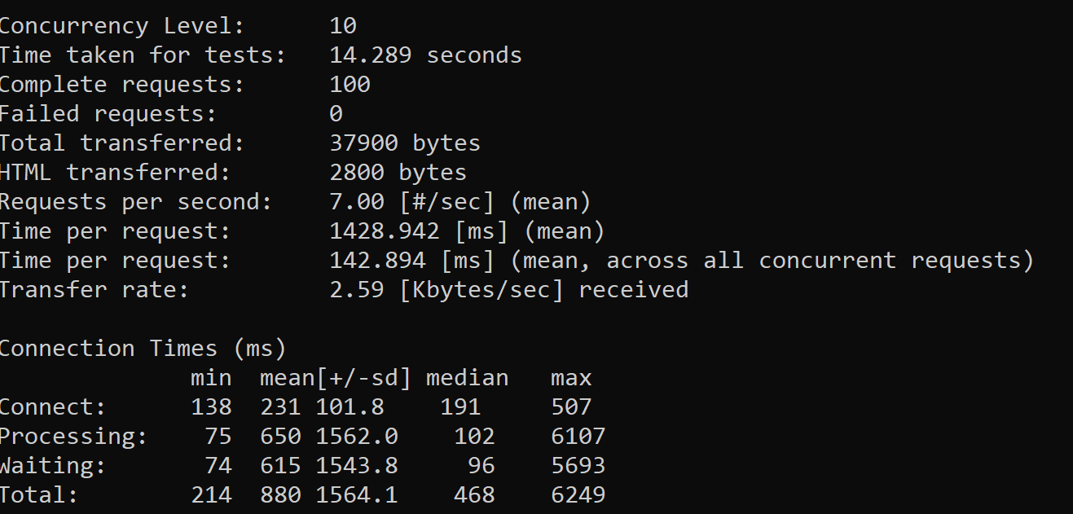Click the Connect row max value 507

[571, 407]
